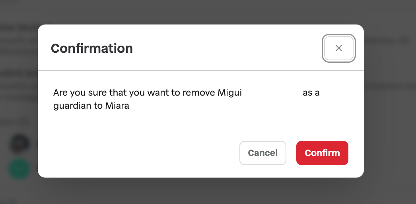Click the "guardian to Miara" text line
The height and width of the screenshot is (204, 416).
click(x=91, y=106)
